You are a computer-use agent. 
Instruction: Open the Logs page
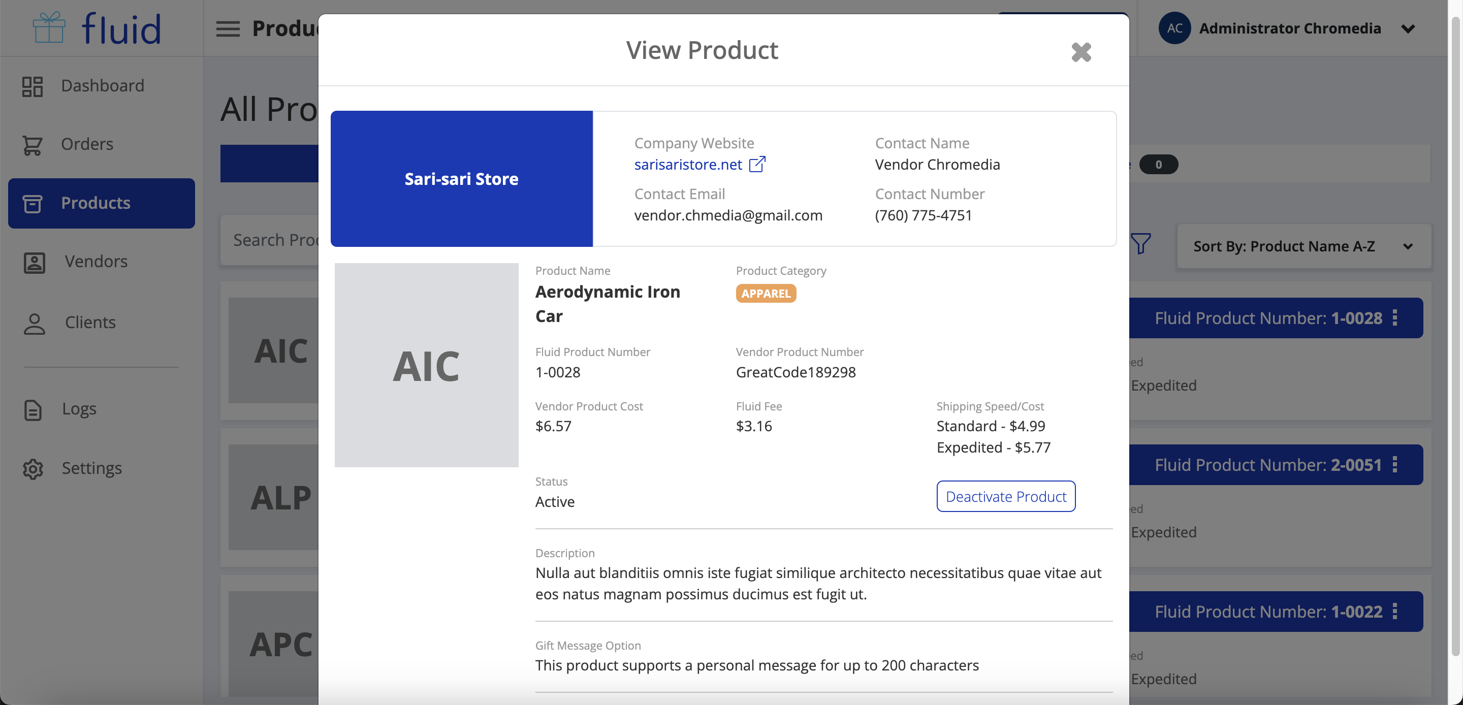click(x=78, y=409)
